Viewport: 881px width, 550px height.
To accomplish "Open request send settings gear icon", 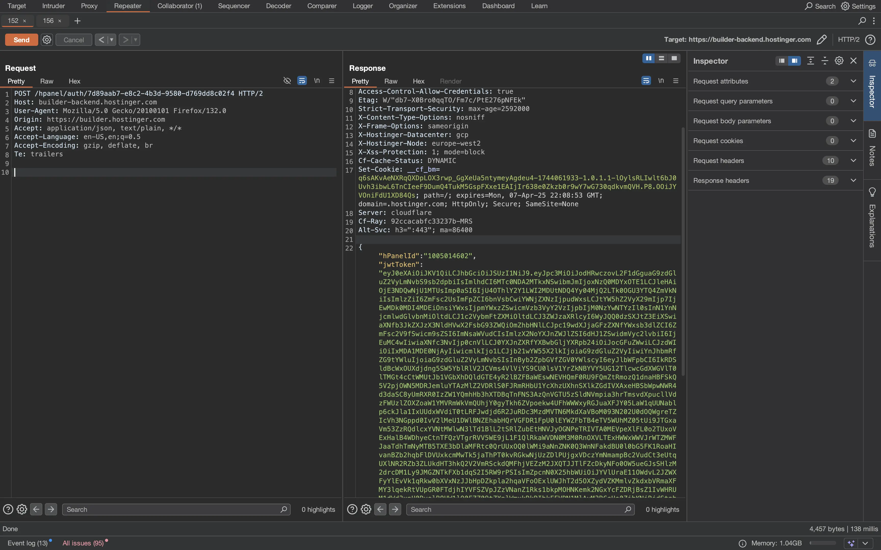I will point(47,40).
